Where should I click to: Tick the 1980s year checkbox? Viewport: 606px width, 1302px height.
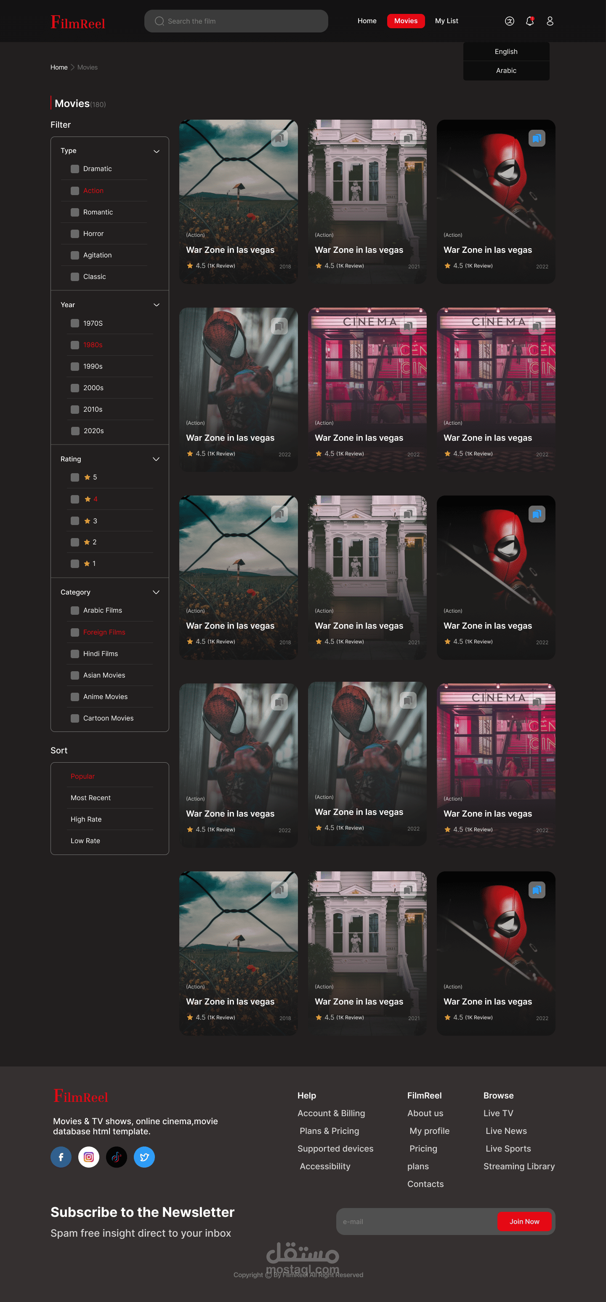(x=75, y=345)
